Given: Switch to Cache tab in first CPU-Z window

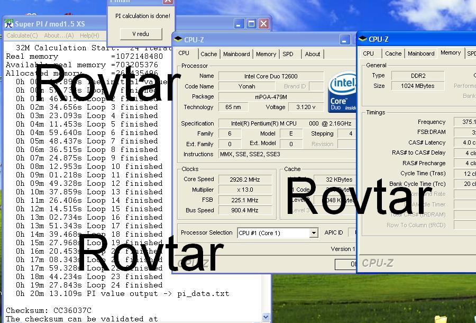Looking at the screenshot, I should (208, 54).
